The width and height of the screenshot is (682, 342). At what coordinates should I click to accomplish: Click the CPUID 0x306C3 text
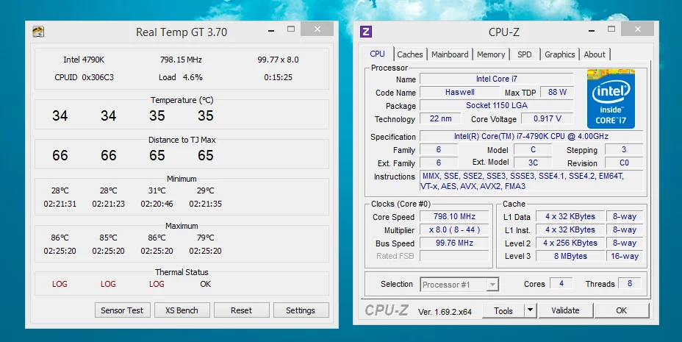click(84, 77)
